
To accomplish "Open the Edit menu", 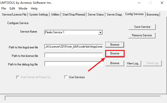I will tap(13, 9).
